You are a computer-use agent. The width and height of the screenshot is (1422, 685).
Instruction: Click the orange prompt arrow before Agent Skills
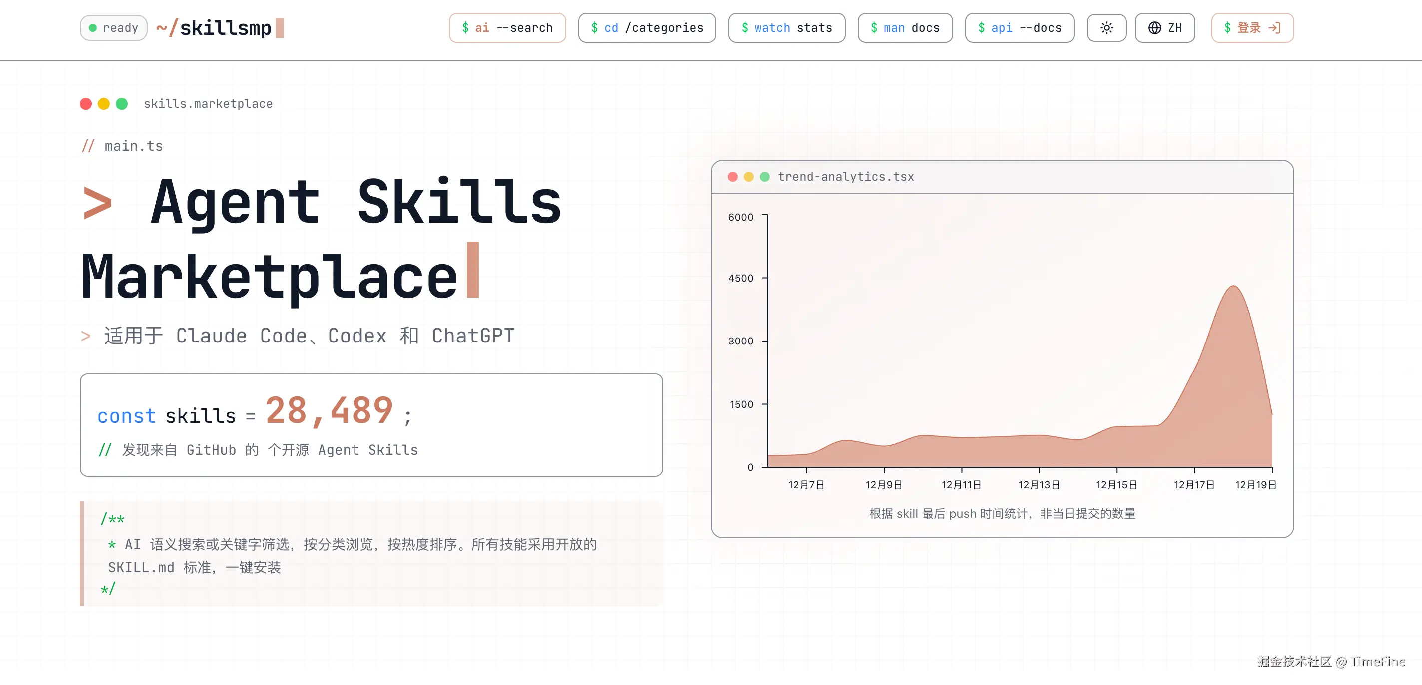[98, 203]
